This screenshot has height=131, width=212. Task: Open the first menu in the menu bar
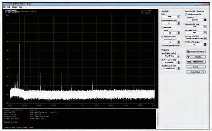[x=4, y=7]
